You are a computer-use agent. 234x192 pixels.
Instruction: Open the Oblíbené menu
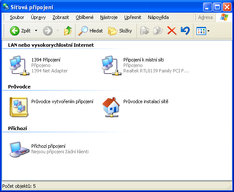tap(84, 17)
